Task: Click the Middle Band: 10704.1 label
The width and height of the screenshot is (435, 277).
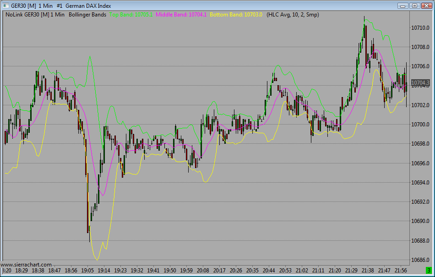Action: coord(181,15)
